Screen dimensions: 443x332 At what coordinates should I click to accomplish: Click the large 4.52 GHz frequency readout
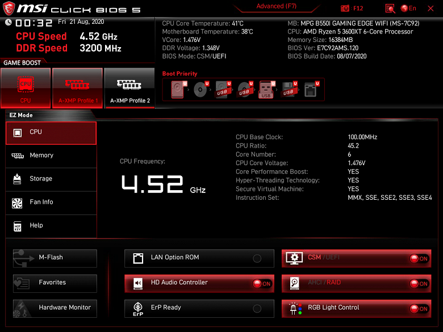pos(164,184)
